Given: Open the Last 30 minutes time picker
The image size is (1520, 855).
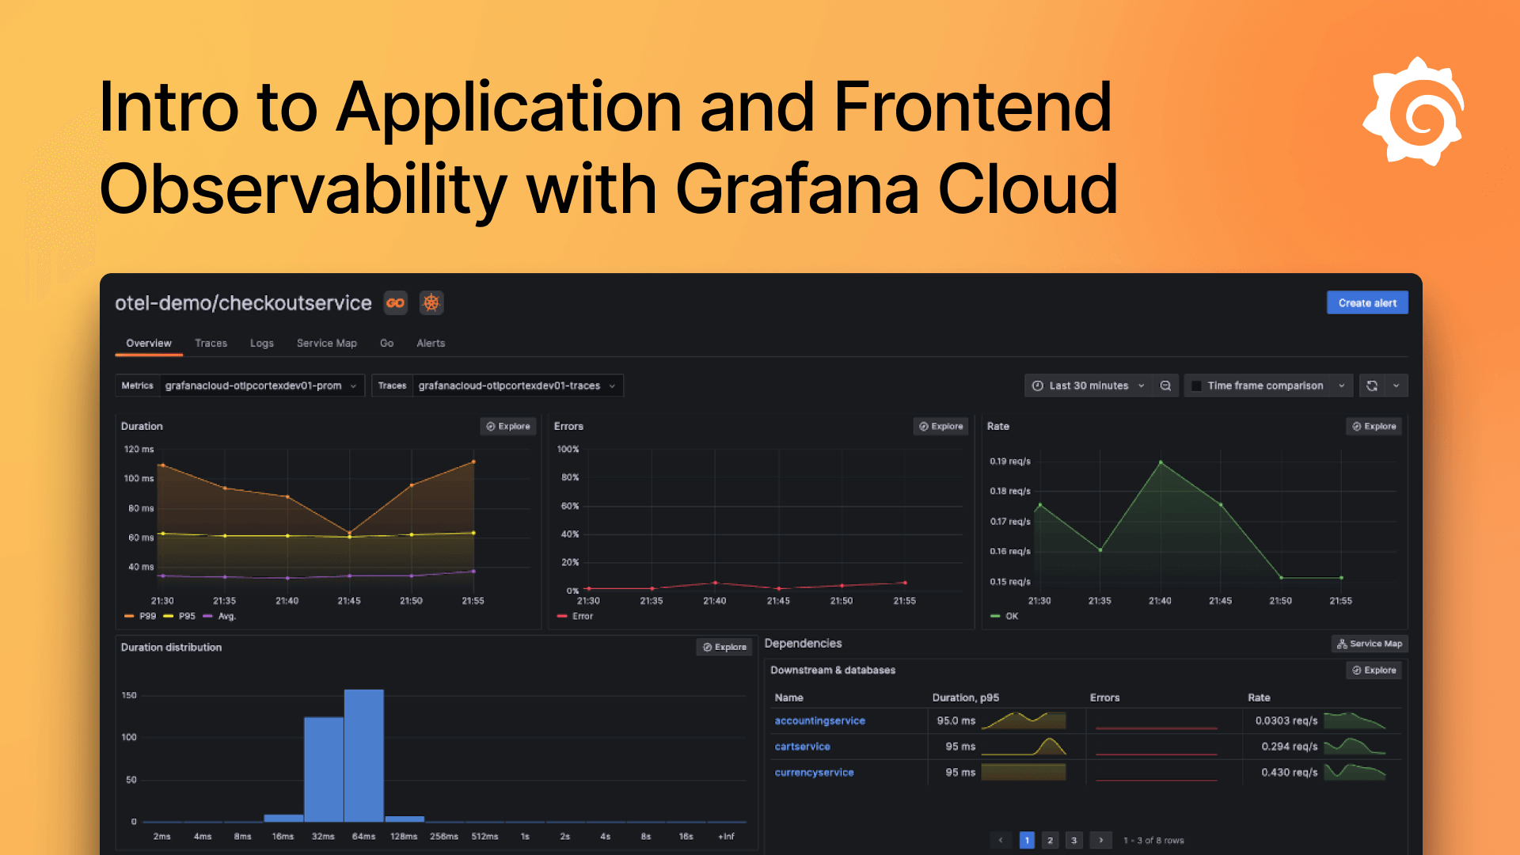Looking at the screenshot, I should pyautogui.click(x=1089, y=386).
